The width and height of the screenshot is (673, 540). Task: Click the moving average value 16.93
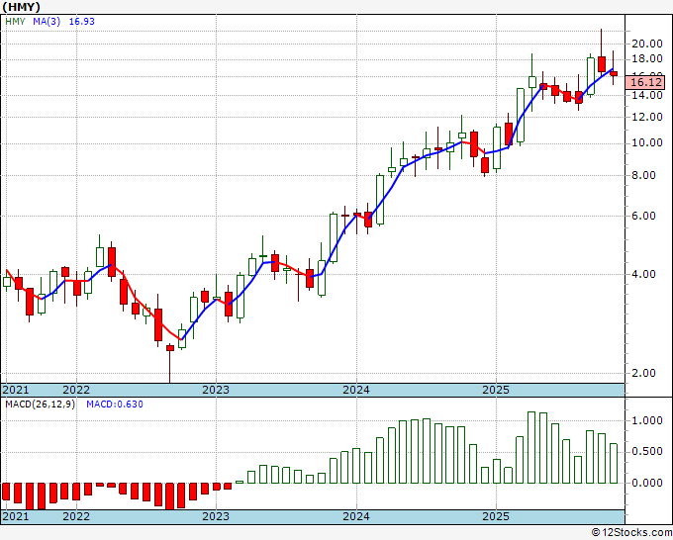(81, 22)
